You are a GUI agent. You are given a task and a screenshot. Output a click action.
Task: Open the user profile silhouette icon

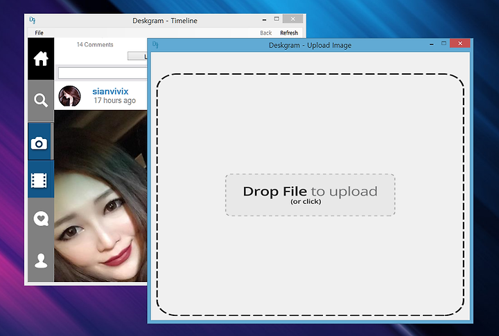tap(41, 261)
